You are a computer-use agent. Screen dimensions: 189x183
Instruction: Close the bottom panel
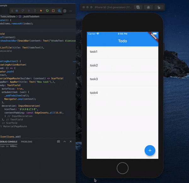tap(71, 141)
